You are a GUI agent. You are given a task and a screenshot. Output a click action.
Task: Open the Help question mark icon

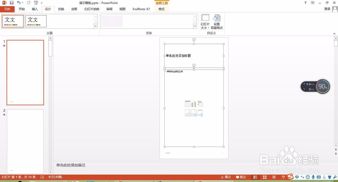[305, 3]
